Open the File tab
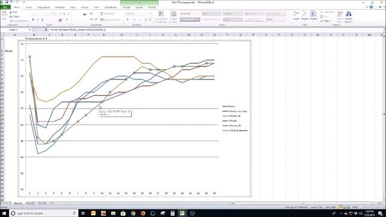Screen dimensions: 386x217 5,7
